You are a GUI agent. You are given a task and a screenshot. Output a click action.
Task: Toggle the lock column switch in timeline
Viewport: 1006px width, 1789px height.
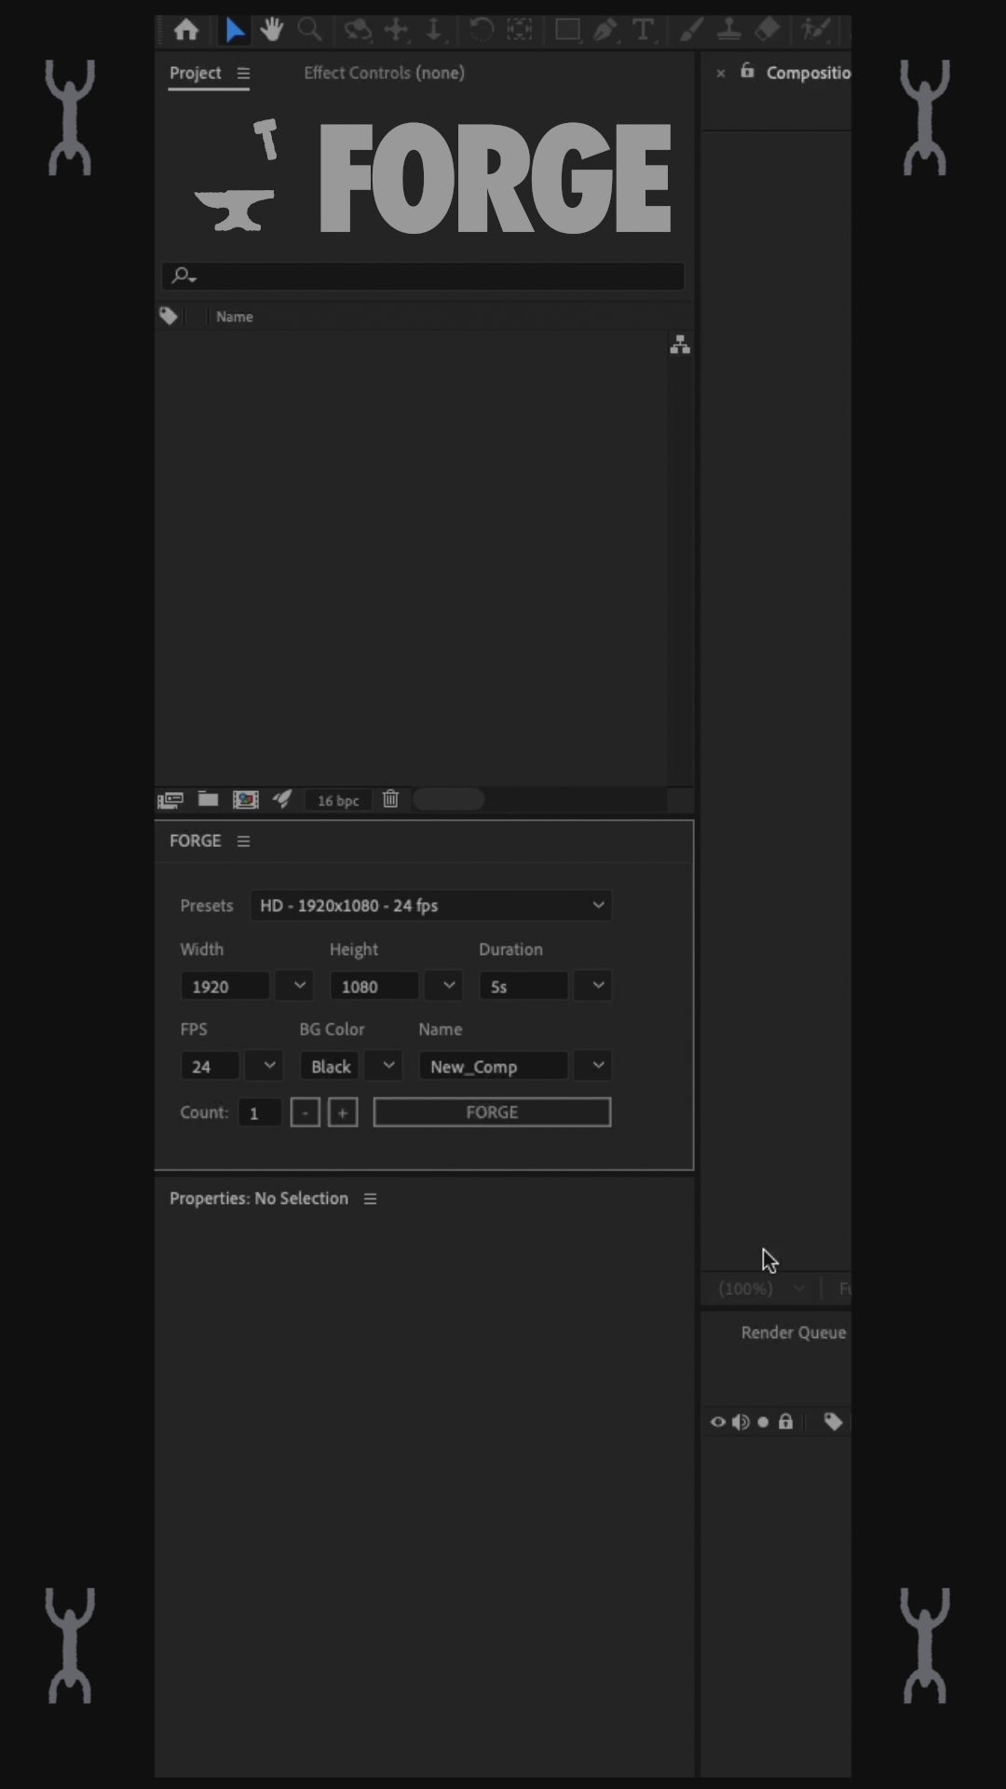[785, 1422]
